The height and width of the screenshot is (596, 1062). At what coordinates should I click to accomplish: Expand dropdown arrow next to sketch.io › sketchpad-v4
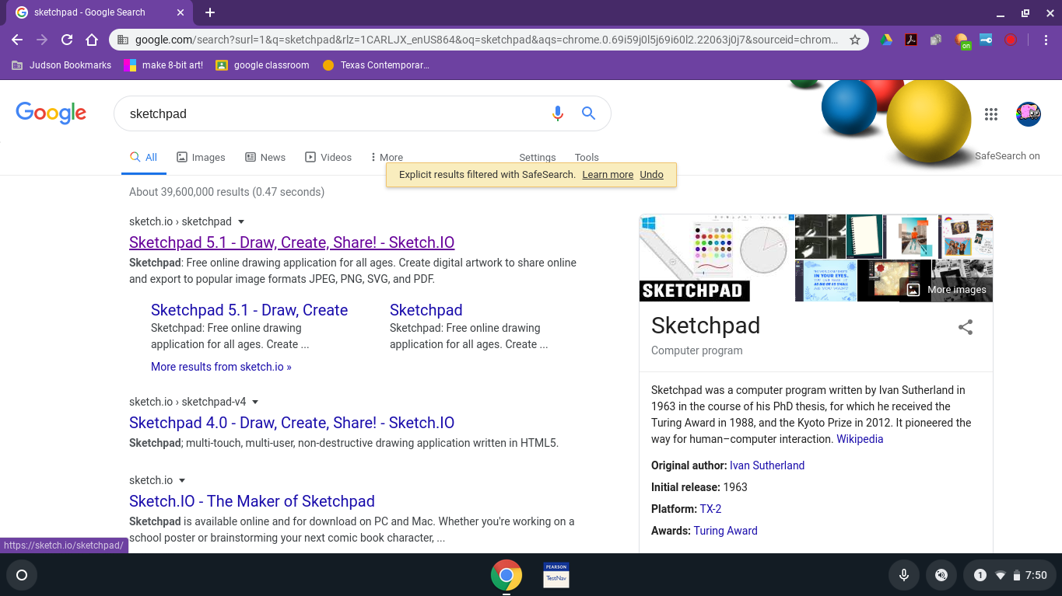(x=255, y=402)
